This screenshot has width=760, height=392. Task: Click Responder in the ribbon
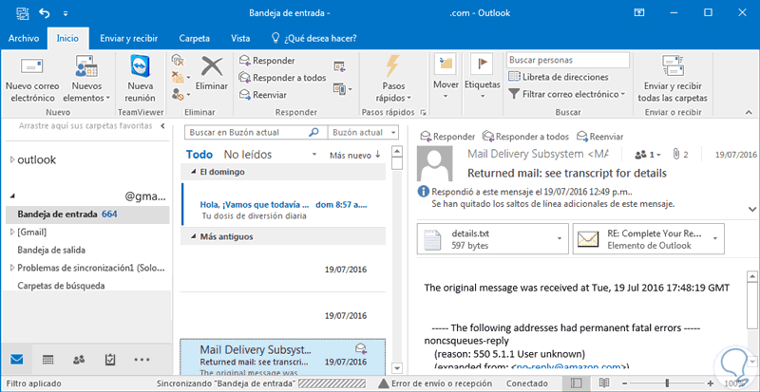point(267,61)
